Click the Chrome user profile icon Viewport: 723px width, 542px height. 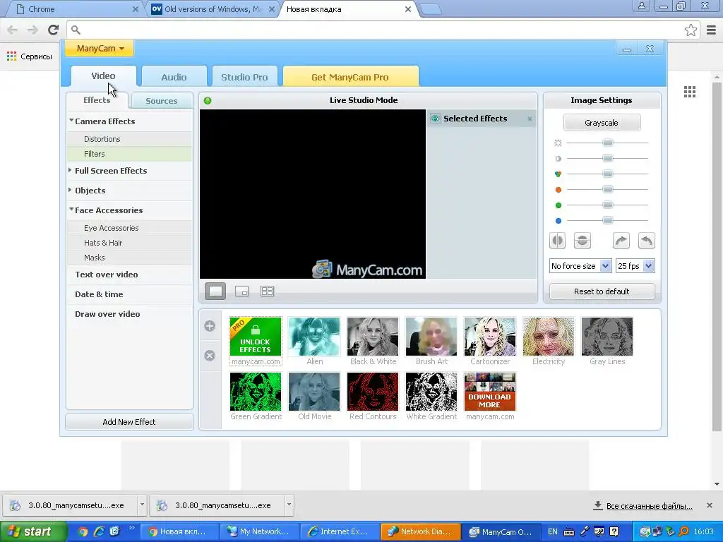tap(641, 6)
